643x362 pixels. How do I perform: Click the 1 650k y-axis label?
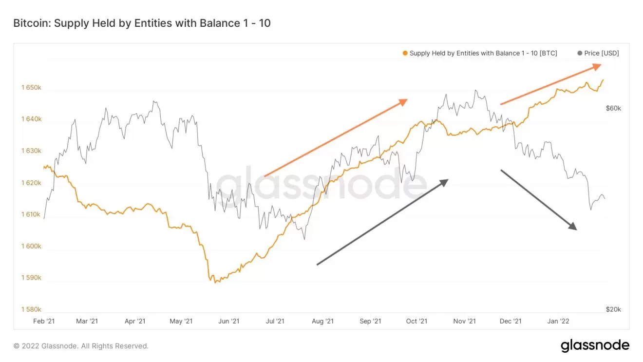[x=31, y=88]
